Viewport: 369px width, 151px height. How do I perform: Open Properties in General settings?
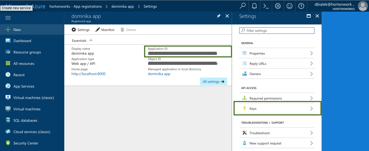[x=277, y=53]
